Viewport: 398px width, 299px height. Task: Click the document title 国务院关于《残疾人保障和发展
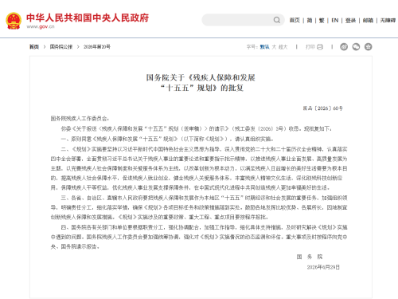(x=201, y=77)
